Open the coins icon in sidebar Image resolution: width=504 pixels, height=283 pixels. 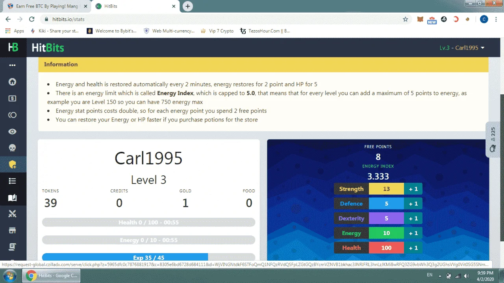pyautogui.click(x=13, y=115)
